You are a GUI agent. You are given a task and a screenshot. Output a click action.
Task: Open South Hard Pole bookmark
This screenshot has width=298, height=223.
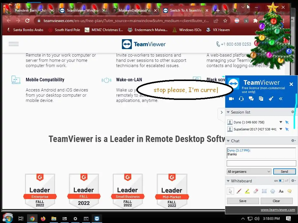click(x=64, y=30)
